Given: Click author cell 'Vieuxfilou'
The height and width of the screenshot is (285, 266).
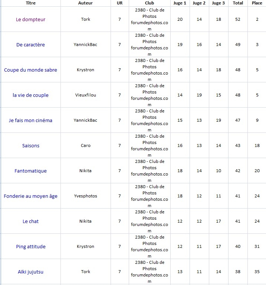Looking at the screenshot, I should pos(86,95).
